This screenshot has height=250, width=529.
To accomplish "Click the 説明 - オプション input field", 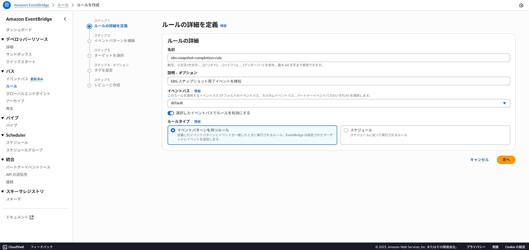I will click(x=339, y=81).
